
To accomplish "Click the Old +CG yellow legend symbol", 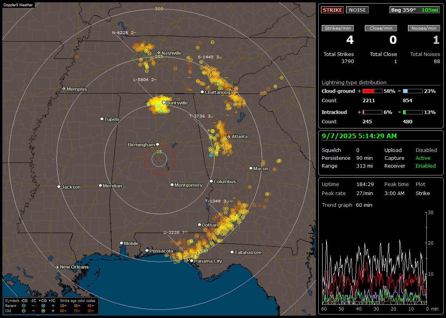I will [x=43, y=311].
